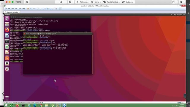Select Terminal icon in Ubuntu launcher

pyautogui.click(x=7, y=41)
